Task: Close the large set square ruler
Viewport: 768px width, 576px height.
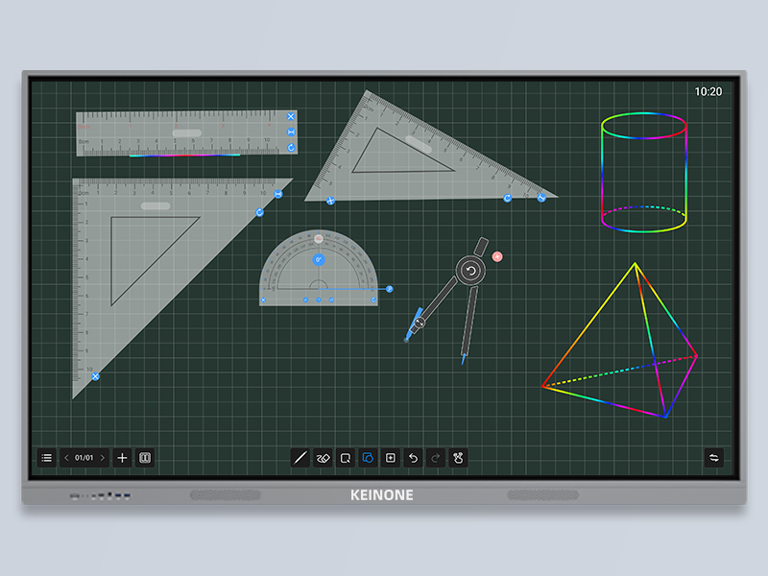Action: (x=95, y=377)
